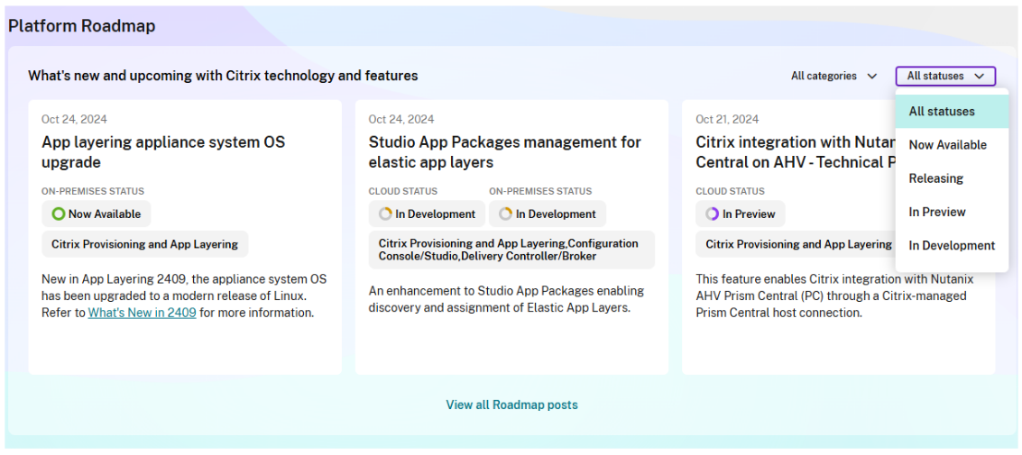Click the green Now Available status icon

click(59, 214)
